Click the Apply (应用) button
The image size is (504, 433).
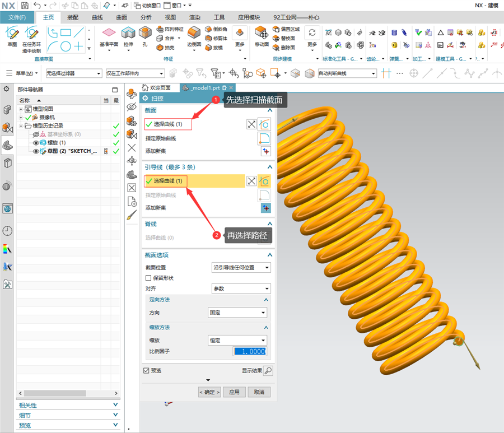[234, 392]
